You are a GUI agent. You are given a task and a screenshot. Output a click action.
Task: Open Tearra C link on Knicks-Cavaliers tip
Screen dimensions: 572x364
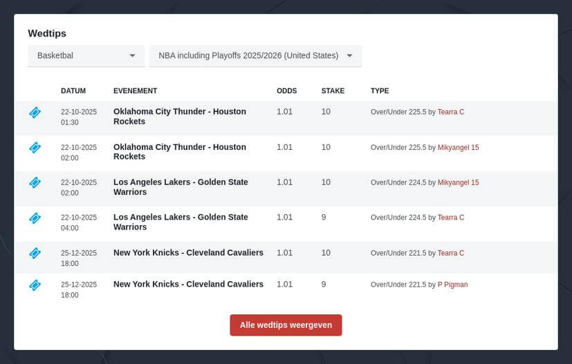click(450, 253)
